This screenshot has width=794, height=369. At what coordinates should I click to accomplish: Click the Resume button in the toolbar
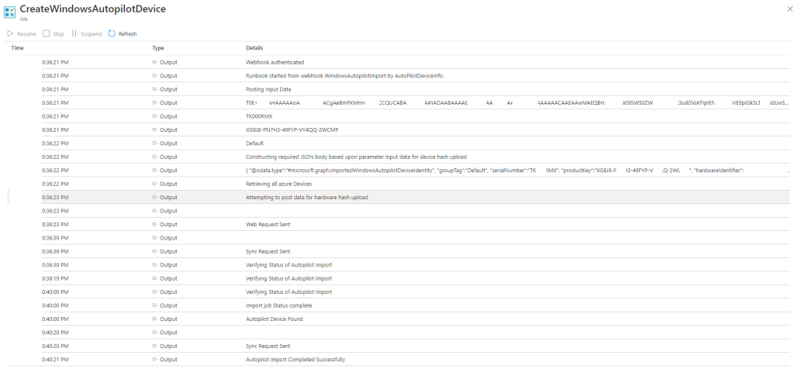coord(22,34)
